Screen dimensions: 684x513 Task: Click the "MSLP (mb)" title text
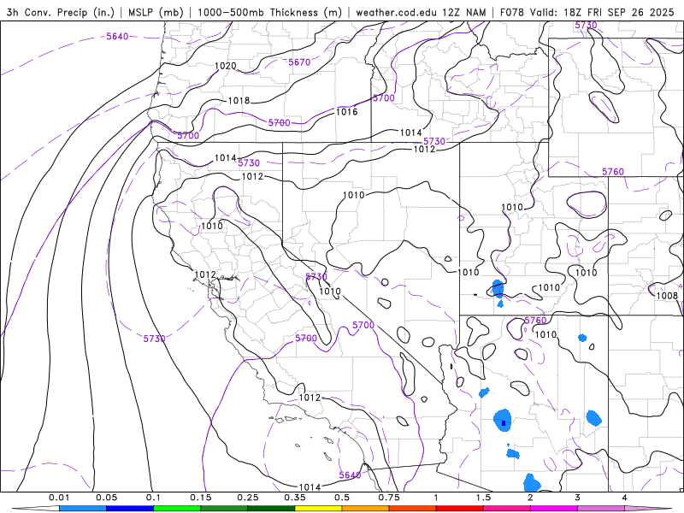[156, 12]
